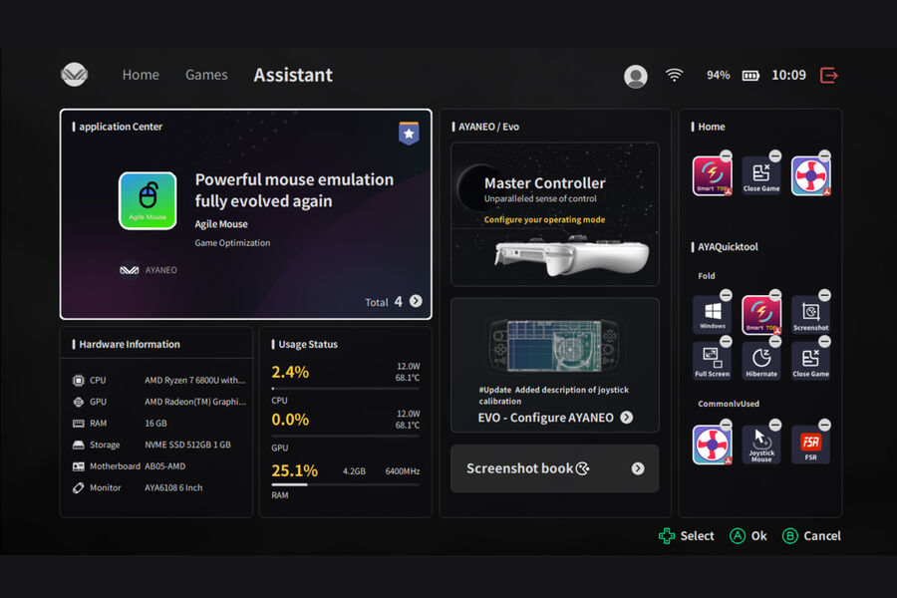Remove FSR tool via its minus badge
This screenshot has width=897, height=598.
coord(824,426)
